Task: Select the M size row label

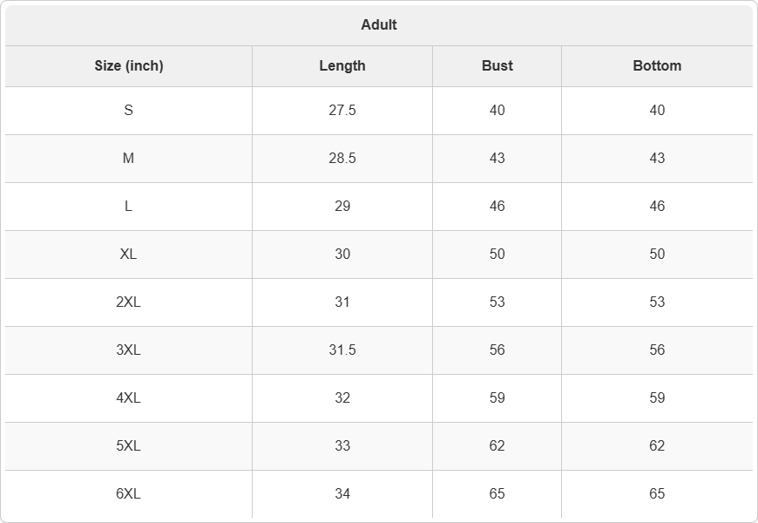Action: coord(129,158)
